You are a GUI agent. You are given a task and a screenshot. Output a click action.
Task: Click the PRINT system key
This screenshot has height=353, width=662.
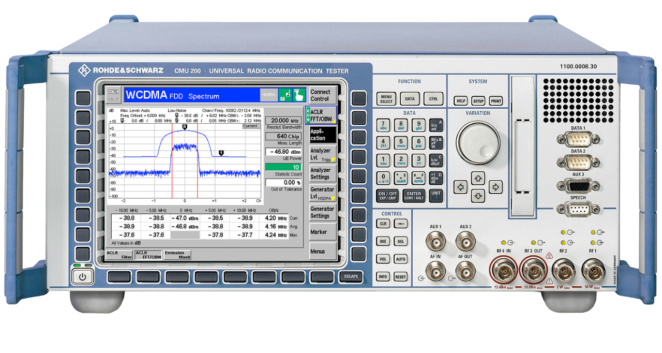(x=496, y=101)
